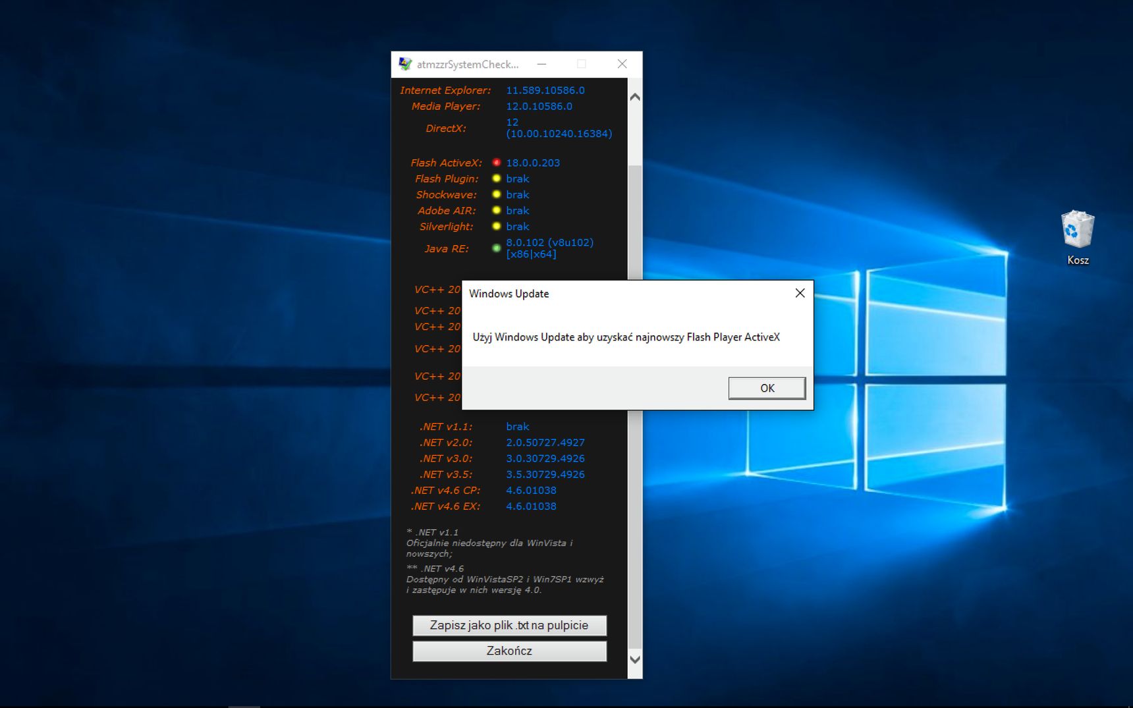
Task: Click the scroll up arrow in atmzzrSystemCheck
Action: [x=635, y=97]
